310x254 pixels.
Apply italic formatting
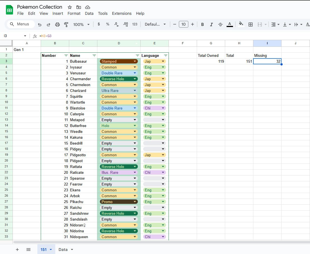(211, 24)
